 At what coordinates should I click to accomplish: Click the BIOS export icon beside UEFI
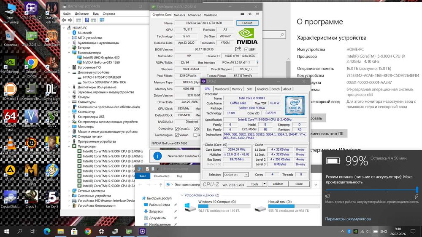click(x=238, y=49)
